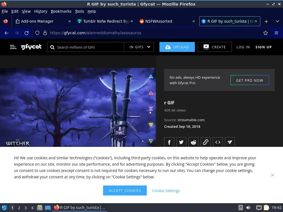The height and width of the screenshot is (212, 283).
Task: Click GET PRO NOW button
Action: click(250, 80)
